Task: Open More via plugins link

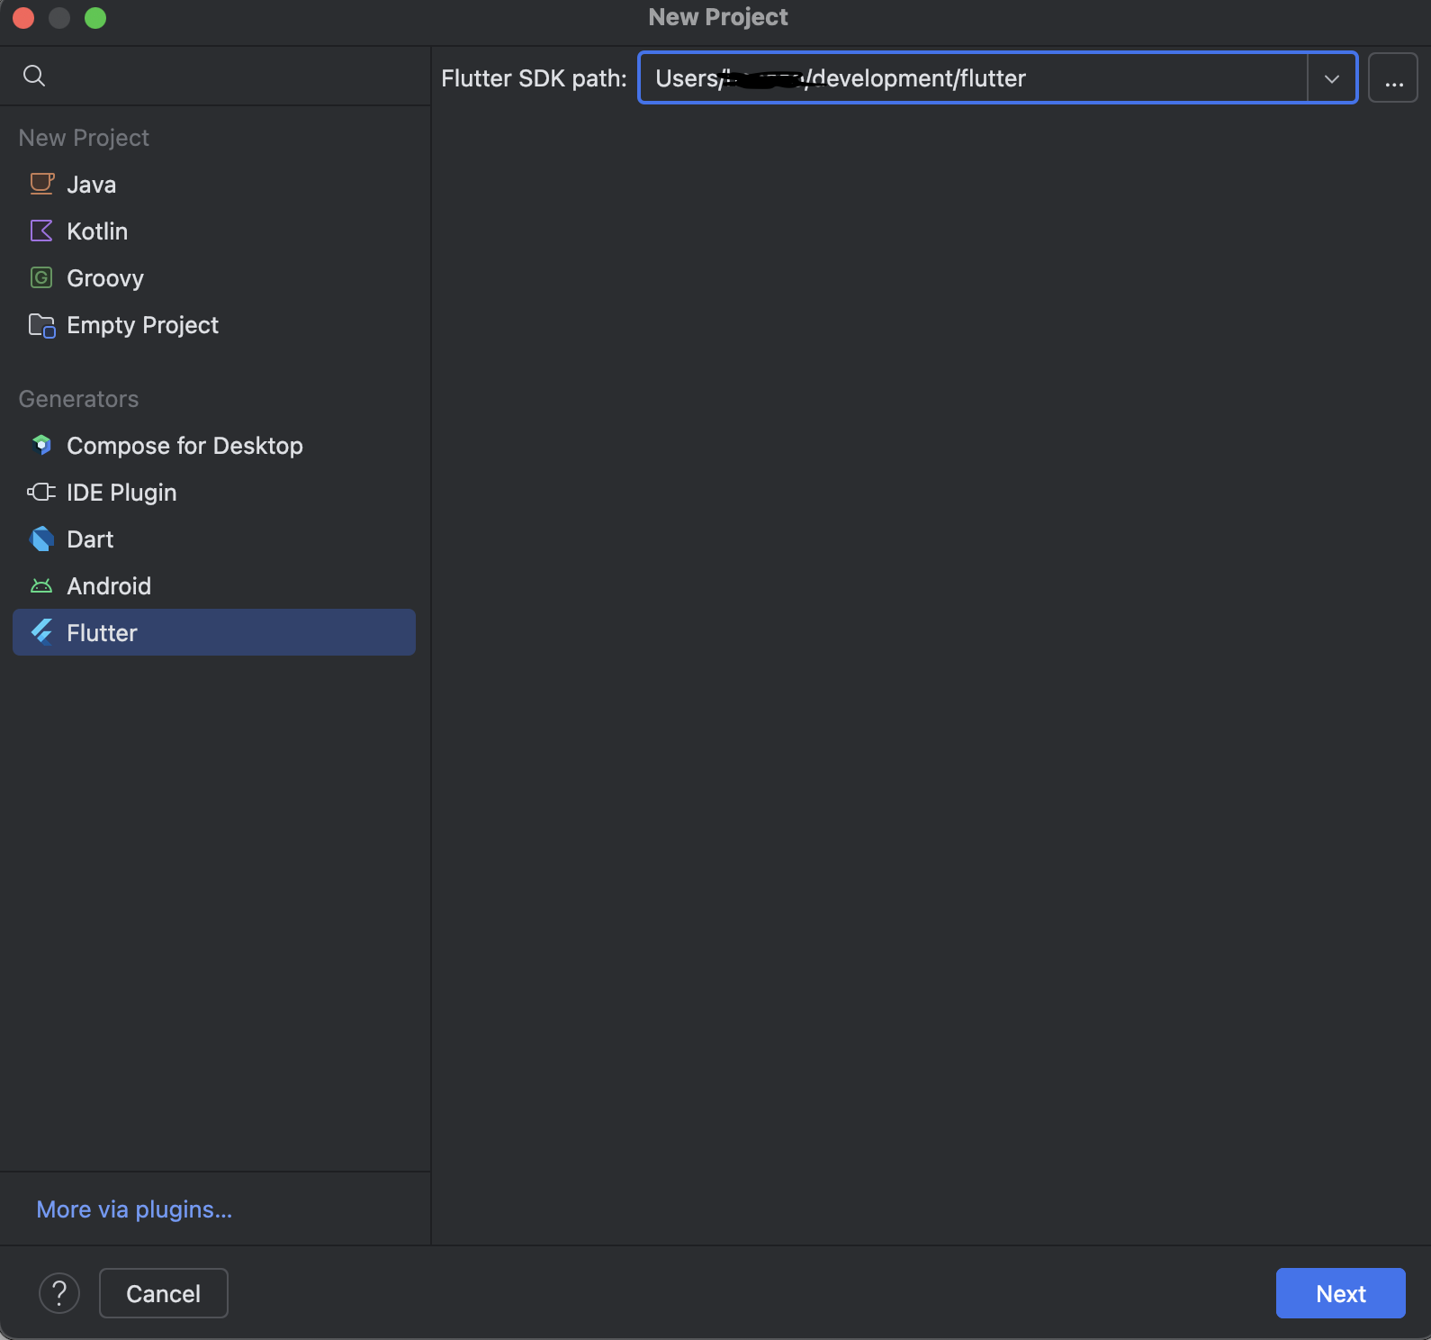Action: (134, 1209)
